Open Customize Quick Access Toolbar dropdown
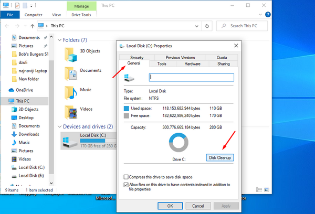 pyautogui.click(x=31, y=6)
